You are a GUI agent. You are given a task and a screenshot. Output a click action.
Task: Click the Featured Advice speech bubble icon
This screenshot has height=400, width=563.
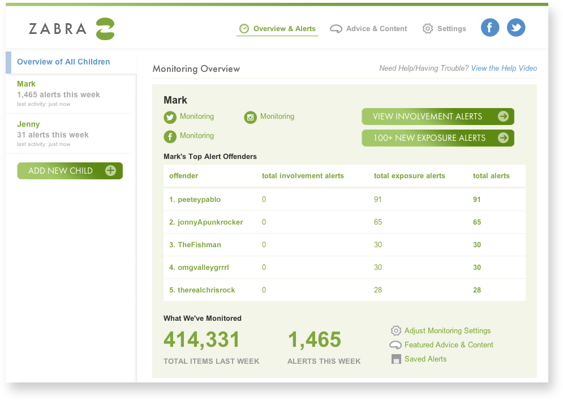coord(396,345)
